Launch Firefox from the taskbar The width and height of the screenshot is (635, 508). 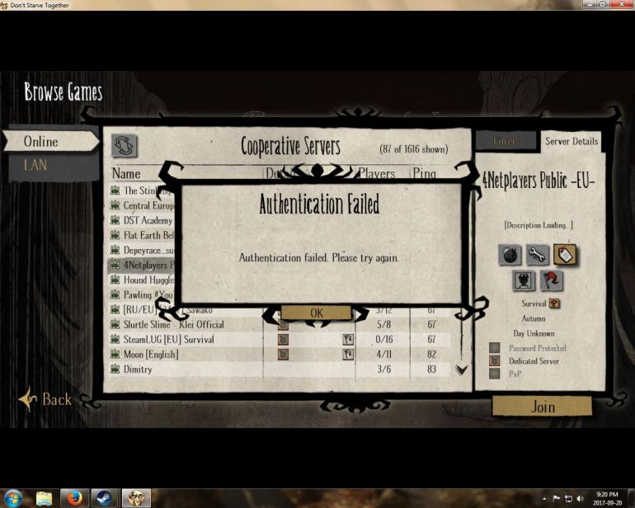click(74, 498)
